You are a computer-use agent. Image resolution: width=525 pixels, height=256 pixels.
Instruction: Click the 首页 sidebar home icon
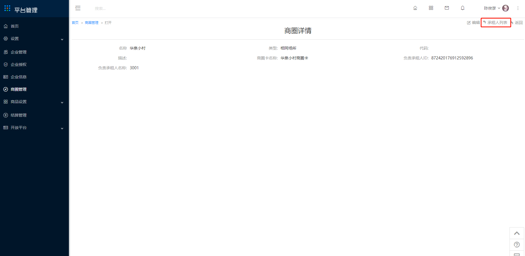pyautogui.click(x=6, y=26)
